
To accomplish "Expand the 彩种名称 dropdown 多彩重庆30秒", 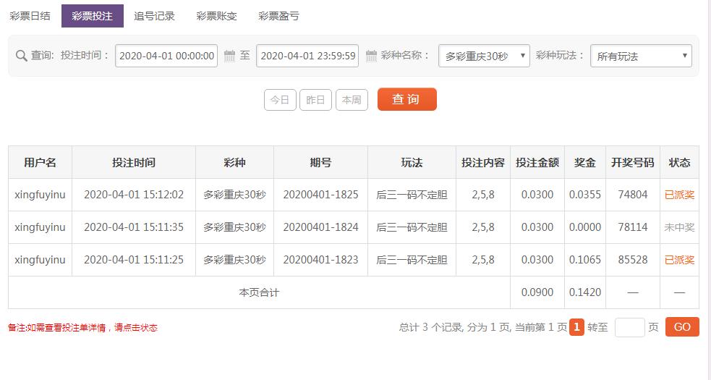I will [x=485, y=56].
